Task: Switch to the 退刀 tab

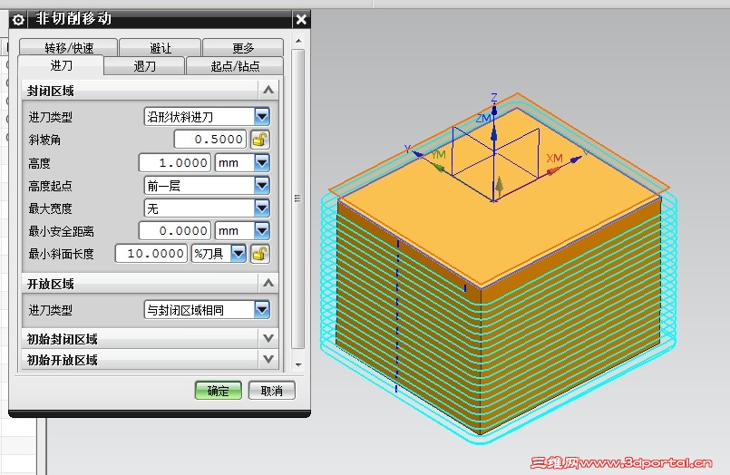Action: pos(144,66)
